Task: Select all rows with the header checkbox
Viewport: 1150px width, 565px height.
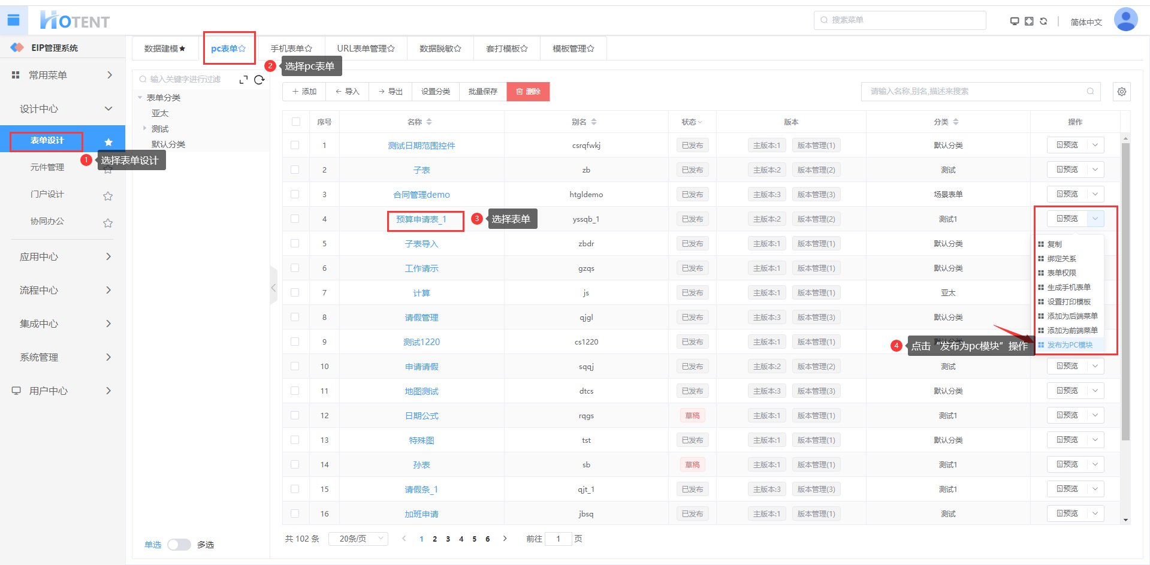Action: pyautogui.click(x=296, y=122)
